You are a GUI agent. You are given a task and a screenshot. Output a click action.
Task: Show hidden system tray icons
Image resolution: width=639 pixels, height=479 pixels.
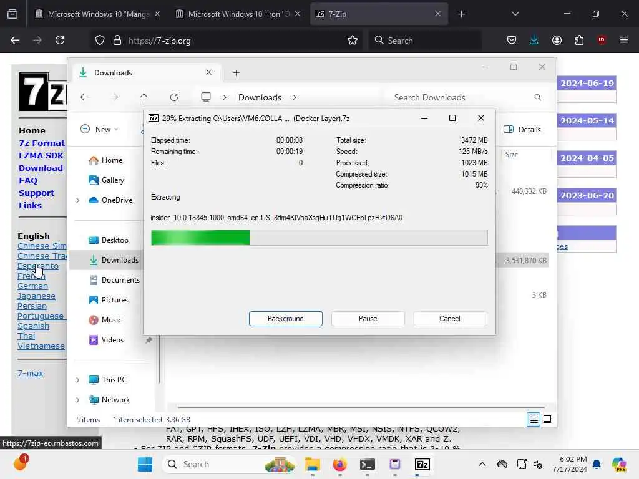point(482,464)
